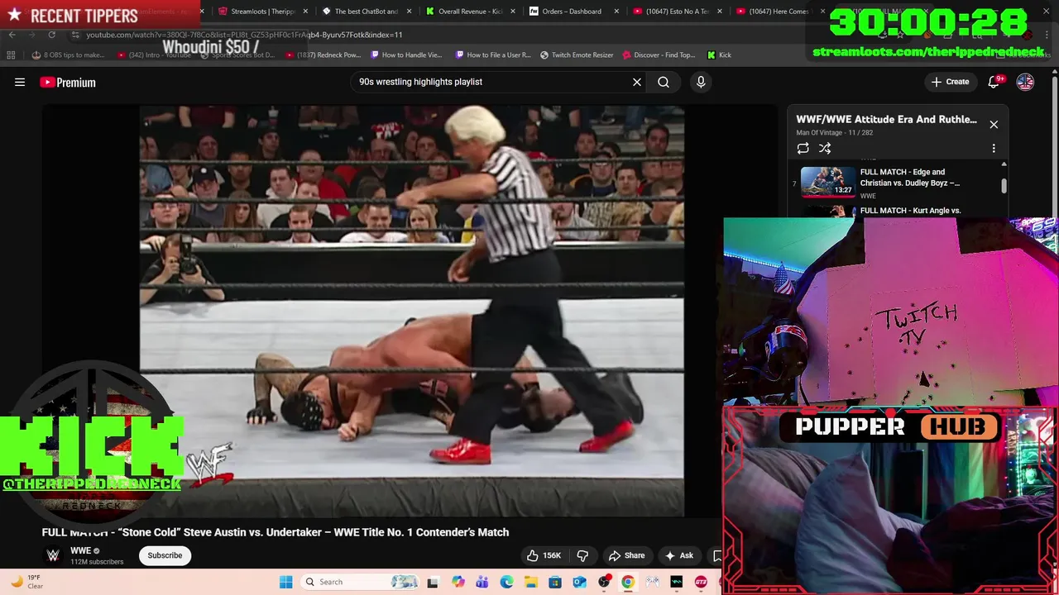Open Edge and Christian vs. Dudley Boyz thumbnail

click(x=828, y=182)
